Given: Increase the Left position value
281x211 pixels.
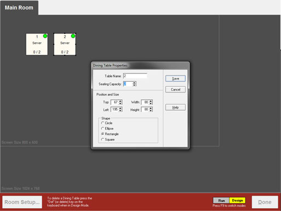Looking at the screenshot, I should pos(120,109).
